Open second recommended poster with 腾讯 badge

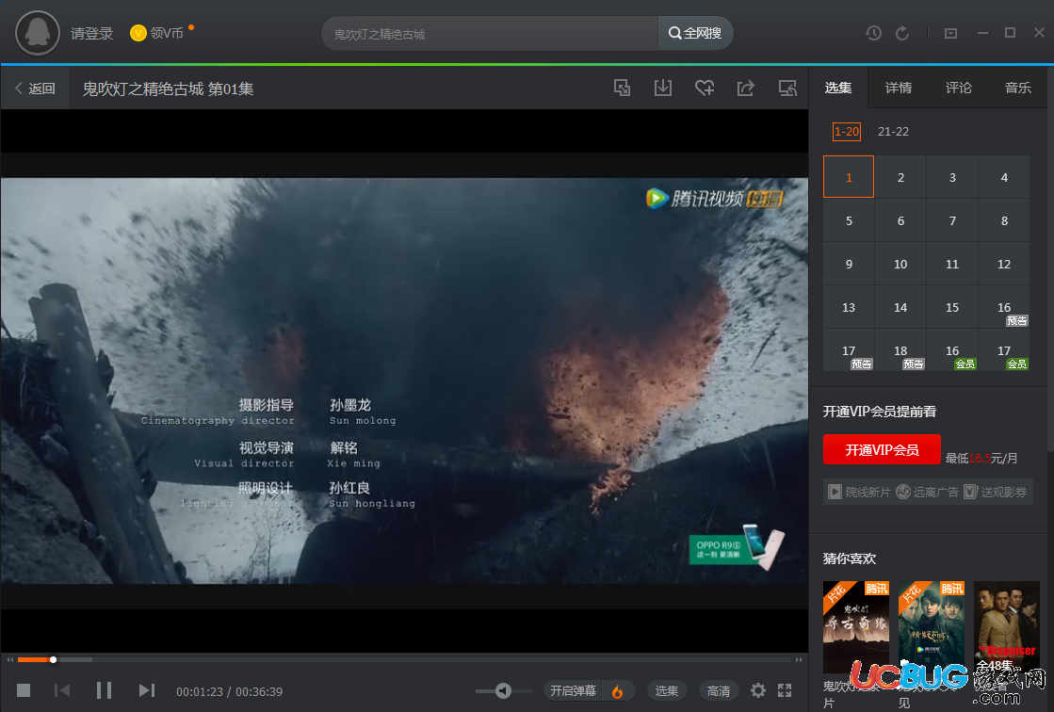pyautogui.click(x=932, y=627)
